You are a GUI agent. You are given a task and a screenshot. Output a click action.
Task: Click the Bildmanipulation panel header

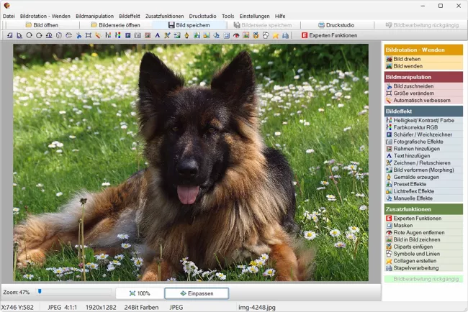[423, 77]
